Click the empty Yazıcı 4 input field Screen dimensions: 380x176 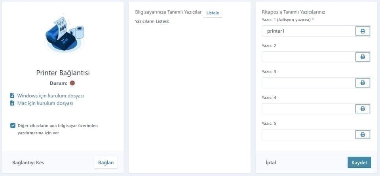[308, 109]
